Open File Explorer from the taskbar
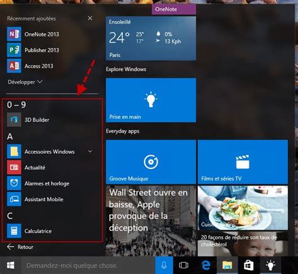Image resolution: width=298 pixels, height=274 pixels. pyautogui.click(x=227, y=265)
